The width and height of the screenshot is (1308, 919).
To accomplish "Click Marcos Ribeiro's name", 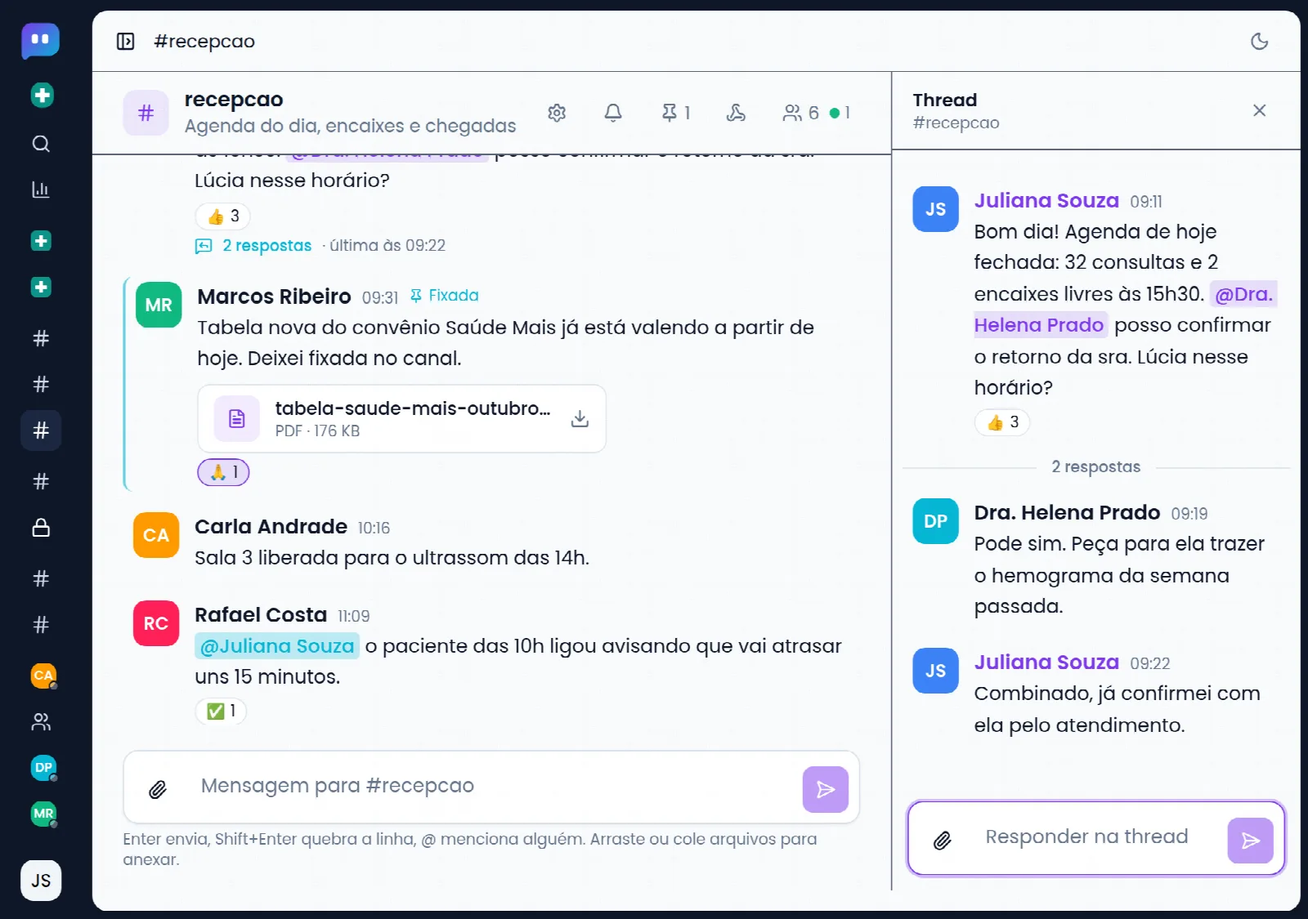I will [274, 297].
